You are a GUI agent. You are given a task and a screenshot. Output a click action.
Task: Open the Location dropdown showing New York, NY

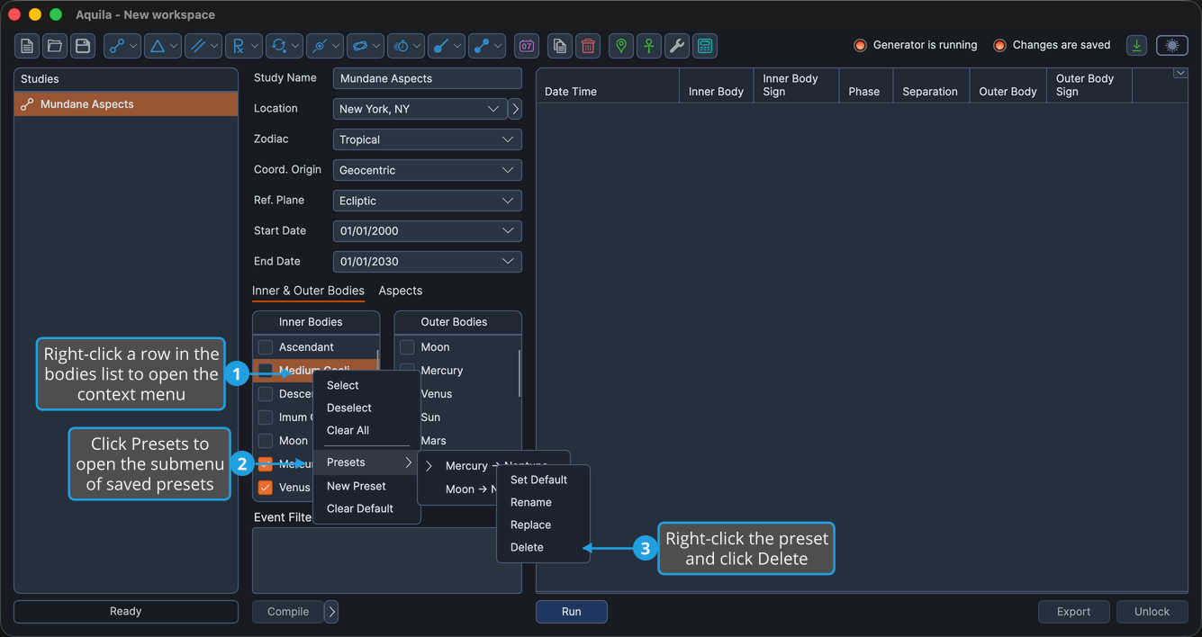[420, 109]
